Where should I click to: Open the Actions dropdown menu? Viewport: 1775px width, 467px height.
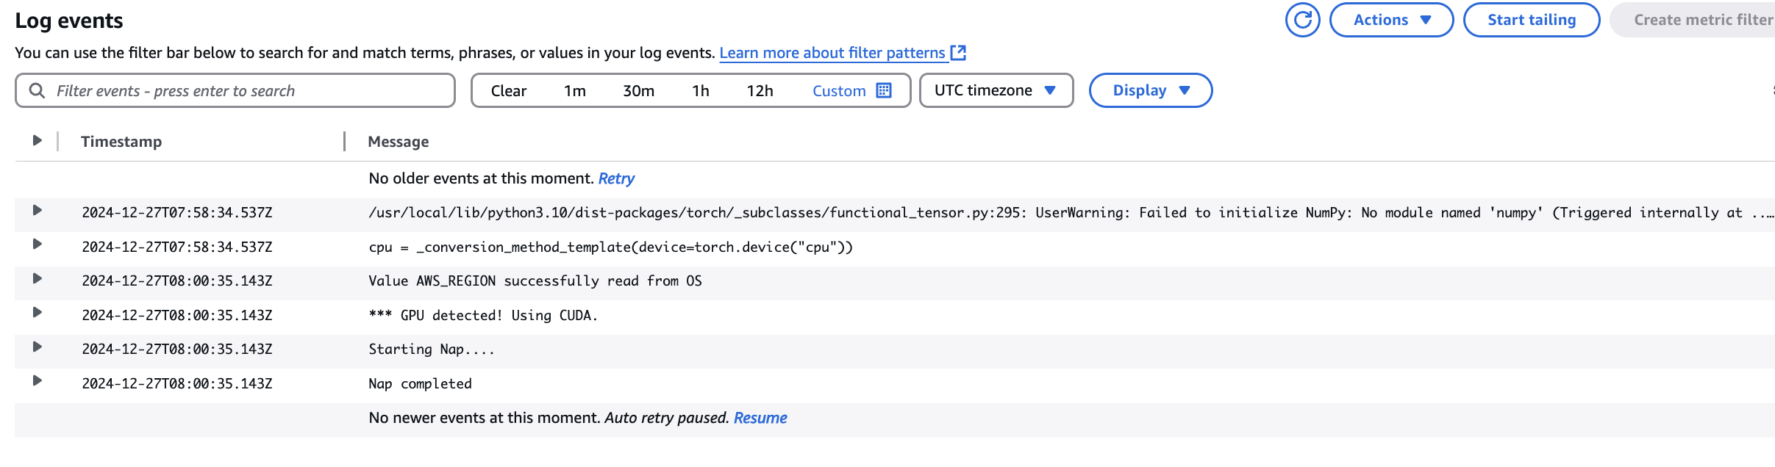pos(1391,20)
